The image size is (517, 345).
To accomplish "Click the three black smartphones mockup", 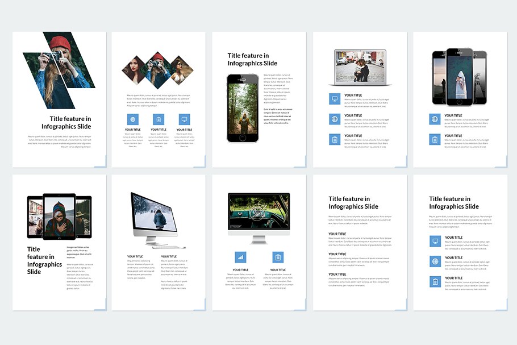I will point(459,77).
